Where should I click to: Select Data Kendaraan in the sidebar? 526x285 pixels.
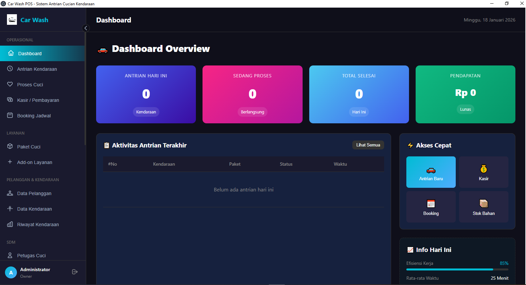point(34,209)
